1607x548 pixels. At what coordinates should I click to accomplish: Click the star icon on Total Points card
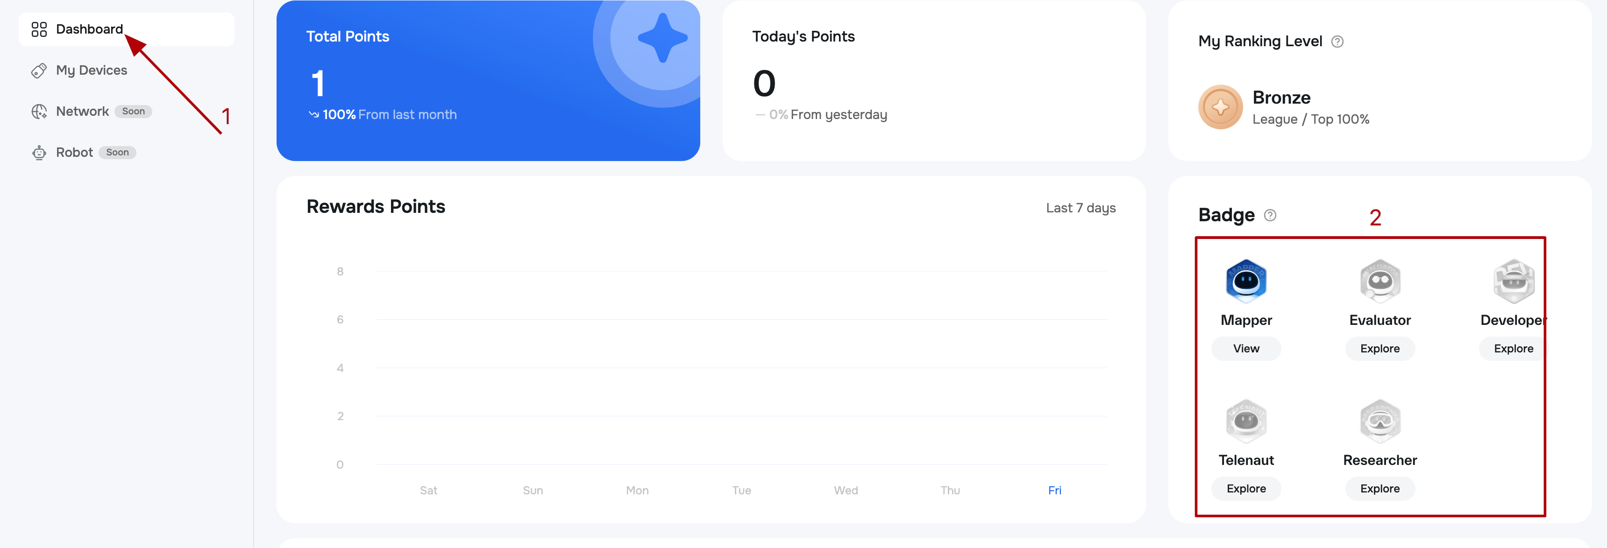coord(662,38)
